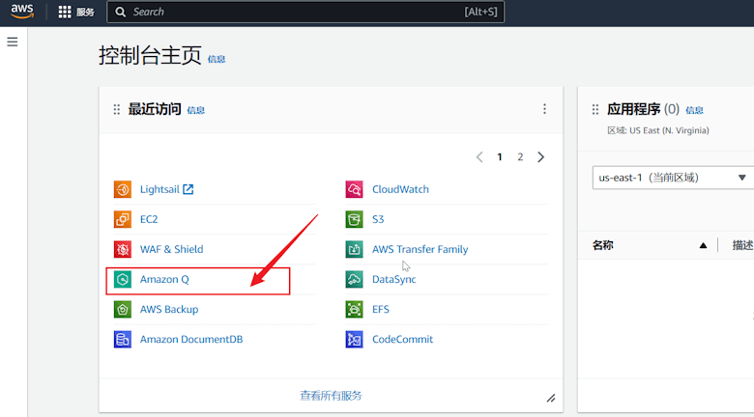Screen dimensions: 754x417
Task: Select page 1 of recent services
Action: coord(500,157)
